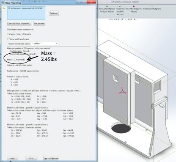This screenshot has width=176, height=162.
Task: Select the selected items list box
Action: (x=26, y=13)
